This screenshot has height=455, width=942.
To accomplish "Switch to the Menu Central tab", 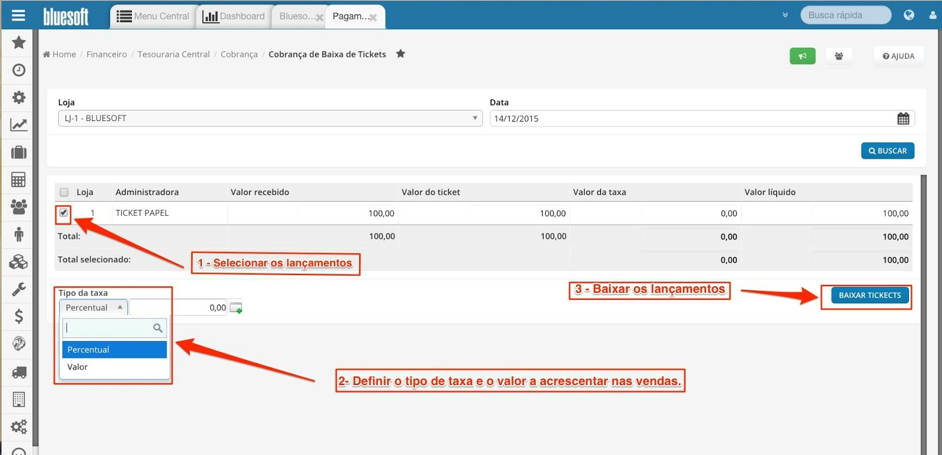I will [153, 16].
